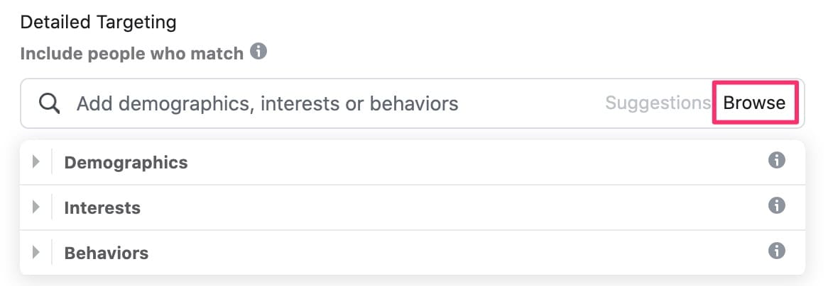
Task: Select the Behaviors category label
Action: (x=106, y=253)
